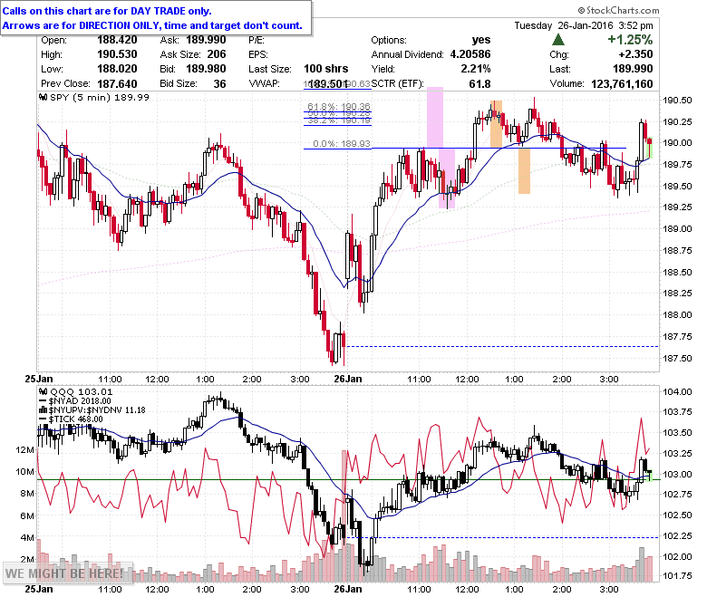Click the SCTR (ETF) 61.8 value
This screenshot has width=707, height=597.
479,83
